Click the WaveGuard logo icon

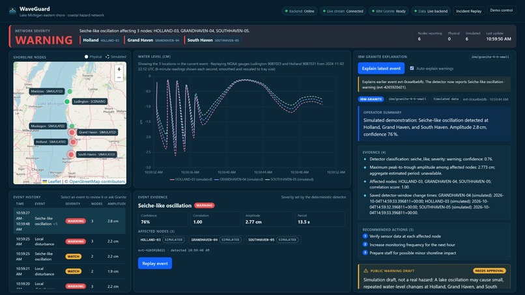click(12, 11)
